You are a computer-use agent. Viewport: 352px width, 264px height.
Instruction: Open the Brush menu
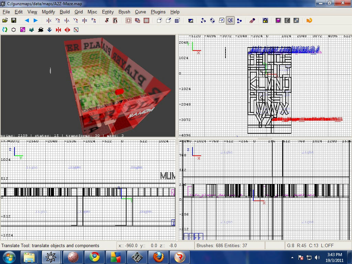click(x=124, y=12)
